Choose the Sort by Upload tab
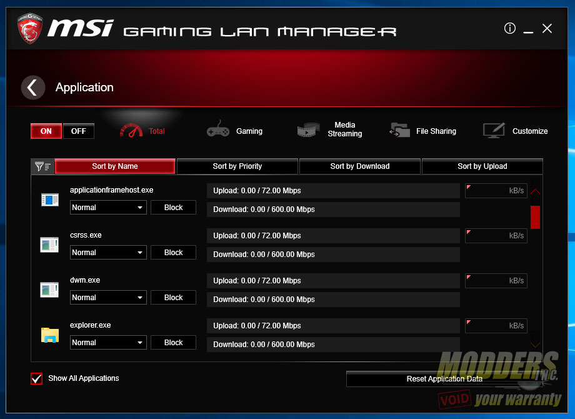The width and height of the screenshot is (575, 419). coord(482,166)
